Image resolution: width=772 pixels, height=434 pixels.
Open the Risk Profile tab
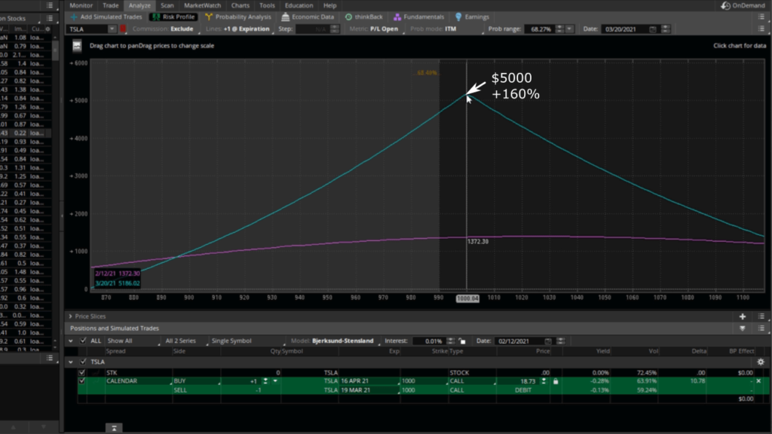pyautogui.click(x=173, y=17)
